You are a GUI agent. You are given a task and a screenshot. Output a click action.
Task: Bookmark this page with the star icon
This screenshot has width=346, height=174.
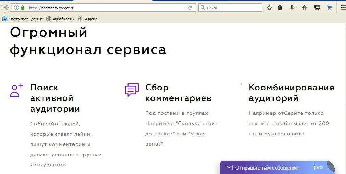[269, 8]
